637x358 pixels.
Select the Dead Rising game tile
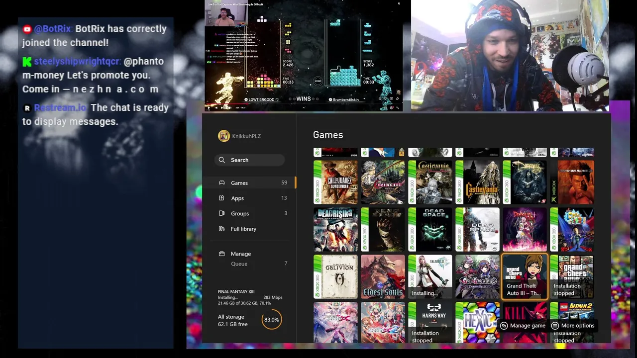[335, 230]
